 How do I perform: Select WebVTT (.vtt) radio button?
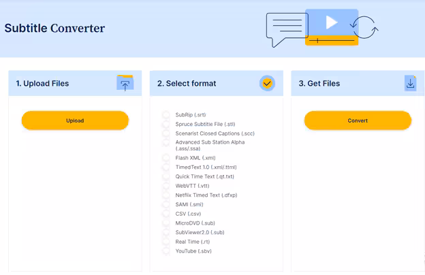click(x=166, y=186)
